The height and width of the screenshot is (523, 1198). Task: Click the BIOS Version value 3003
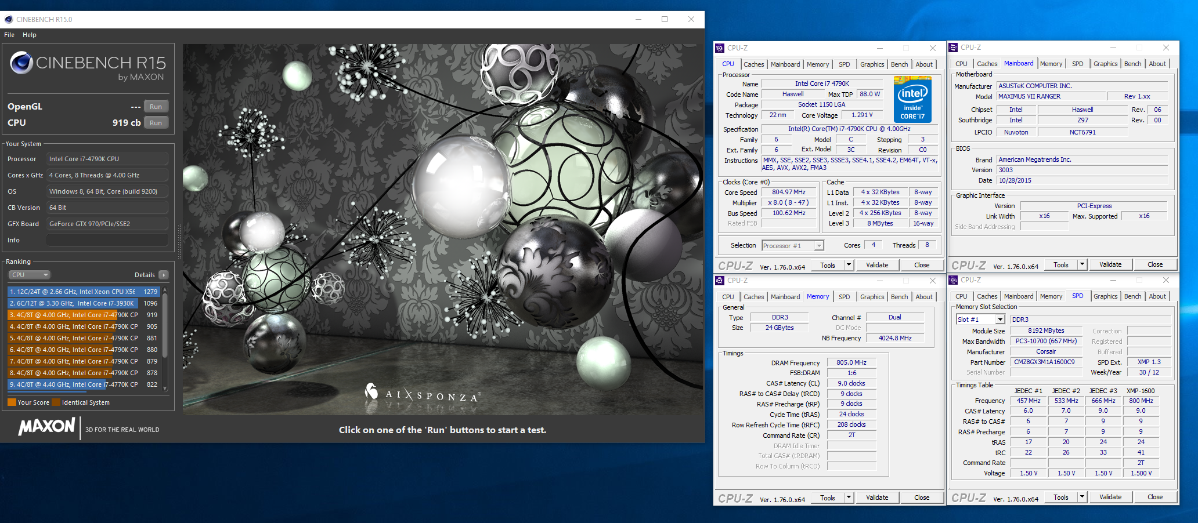click(x=1082, y=170)
